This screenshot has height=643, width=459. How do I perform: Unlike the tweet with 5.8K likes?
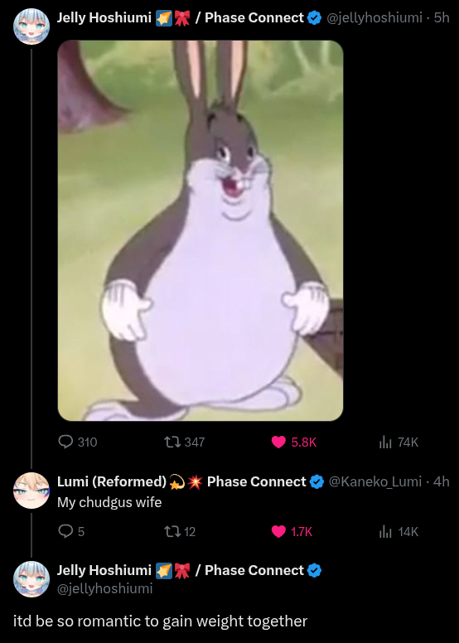(278, 442)
